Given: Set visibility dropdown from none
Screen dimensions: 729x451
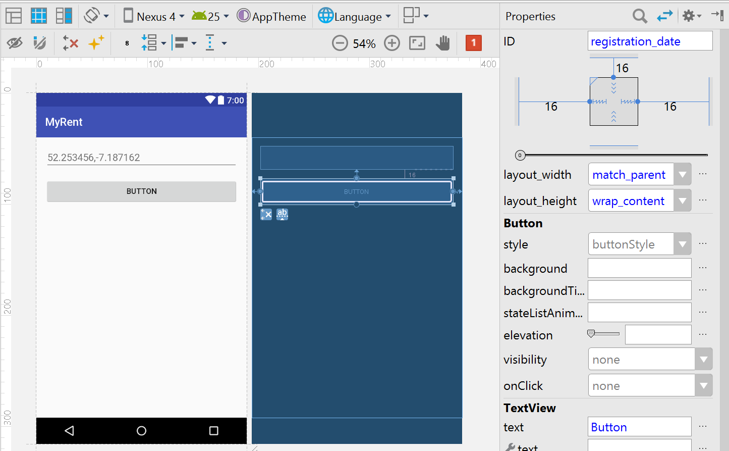Looking at the screenshot, I should click(703, 359).
